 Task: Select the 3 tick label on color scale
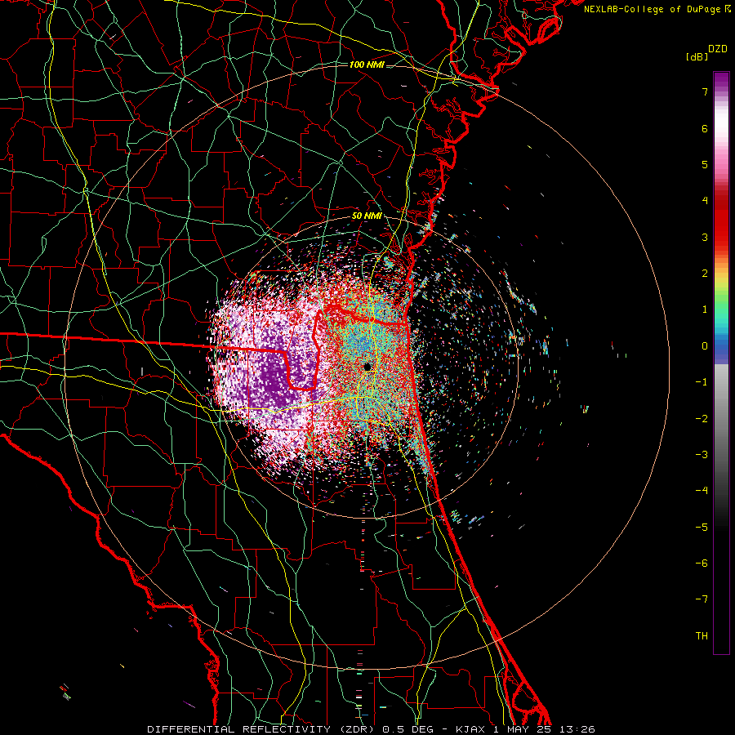tap(705, 237)
